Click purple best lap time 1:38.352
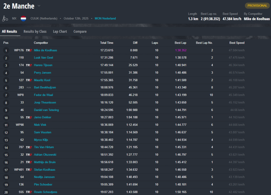Screen dimensions: 271x195 [x=181, y=50]
